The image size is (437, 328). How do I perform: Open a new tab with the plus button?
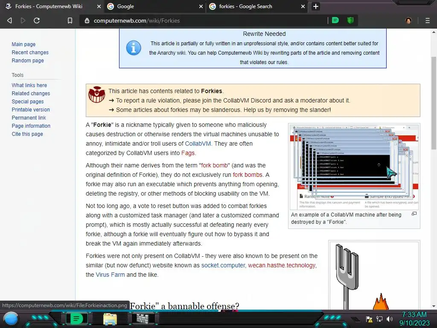coord(315,6)
